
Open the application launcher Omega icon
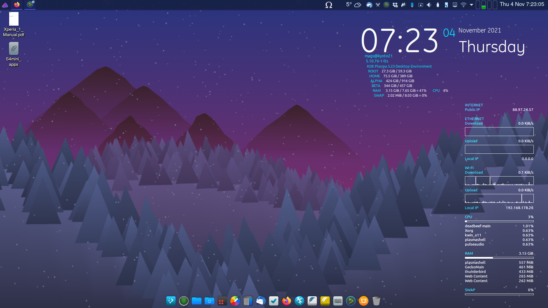tap(329, 5)
